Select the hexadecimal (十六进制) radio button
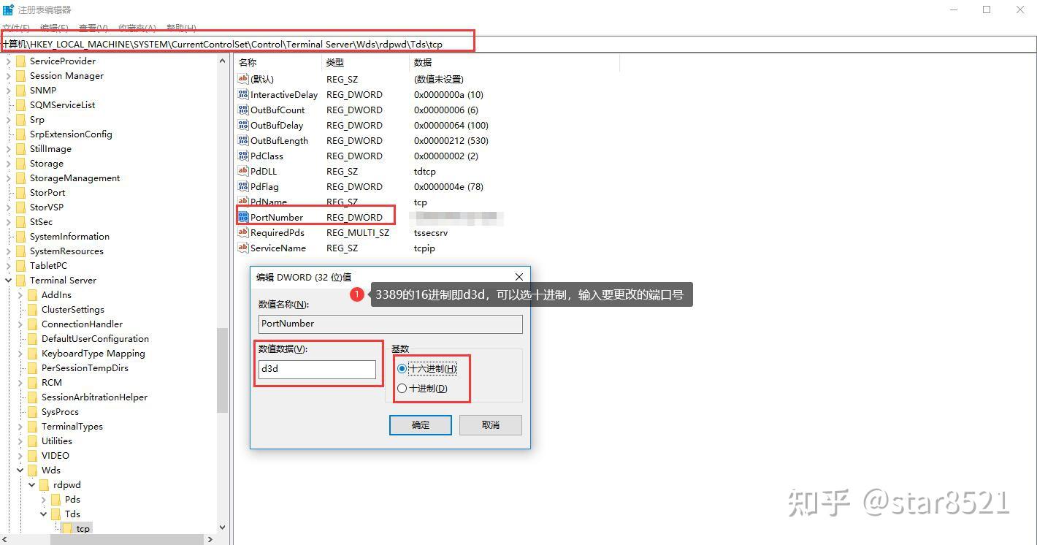This screenshot has width=1037, height=545. [402, 368]
